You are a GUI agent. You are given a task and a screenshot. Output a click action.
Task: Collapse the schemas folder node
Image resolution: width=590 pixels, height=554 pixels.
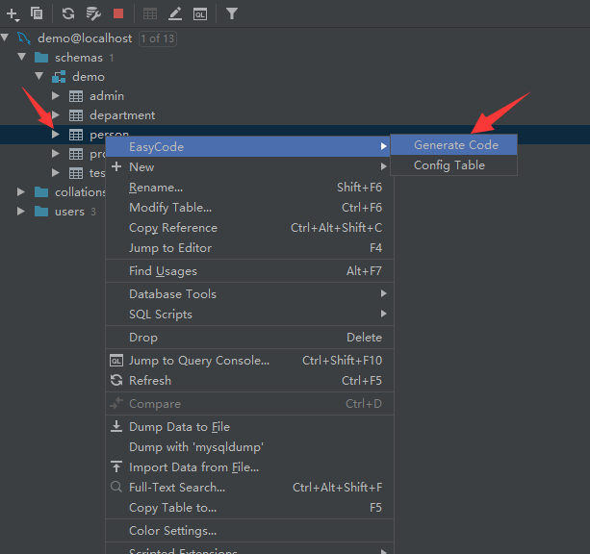click(x=22, y=57)
